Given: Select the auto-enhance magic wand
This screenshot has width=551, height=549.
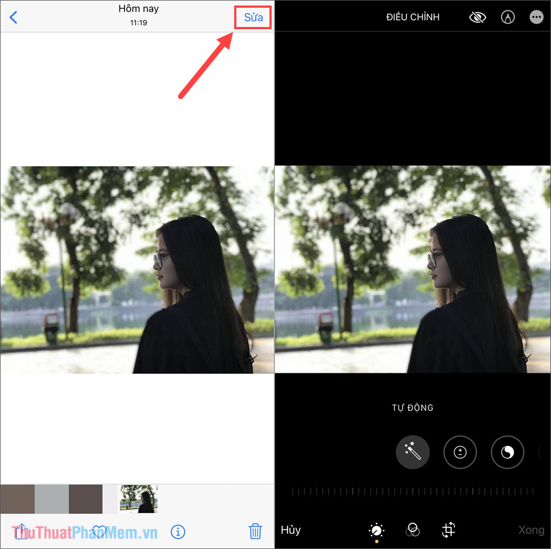Looking at the screenshot, I should (412, 452).
